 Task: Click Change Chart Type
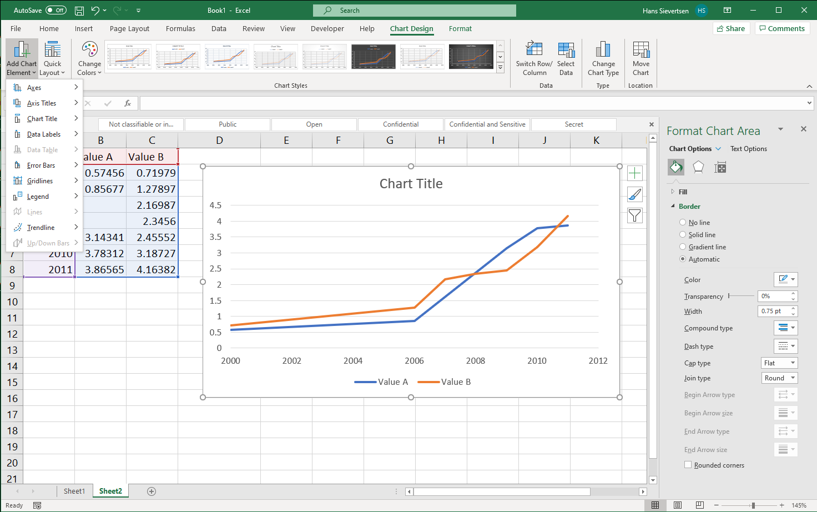click(603, 58)
